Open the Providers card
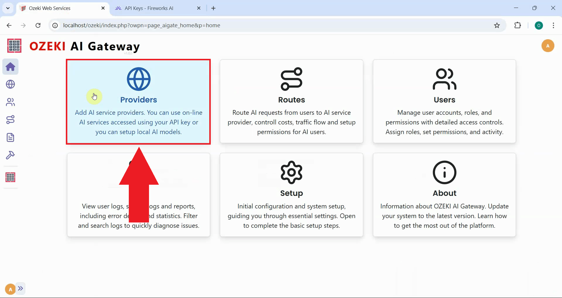The width and height of the screenshot is (562, 298). [138, 102]
